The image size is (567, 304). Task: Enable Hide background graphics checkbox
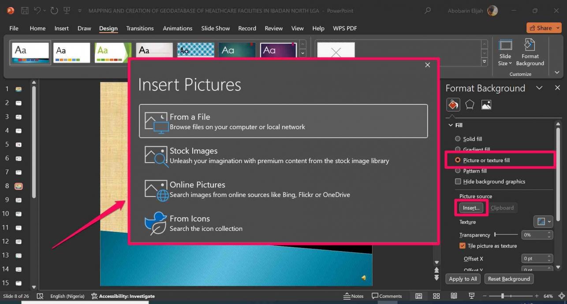tap(458, 182)
